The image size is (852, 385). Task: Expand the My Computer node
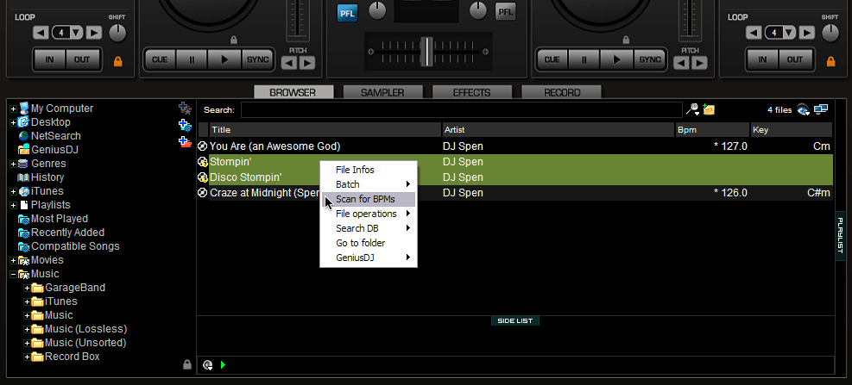13,109
